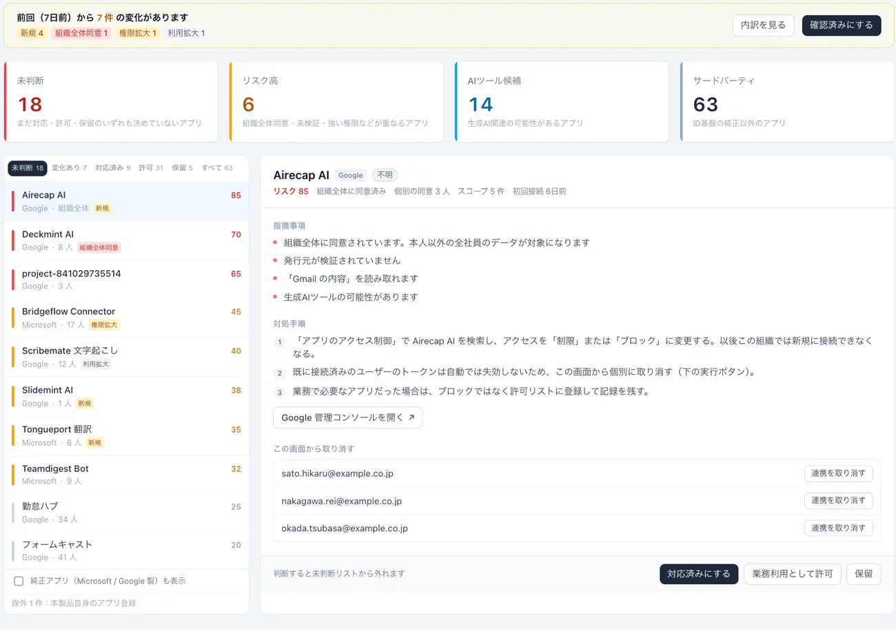The height and width of the screenshot is (631, 896).
Task: Click the 未判断 18 summary card
Action: [111, 102]
